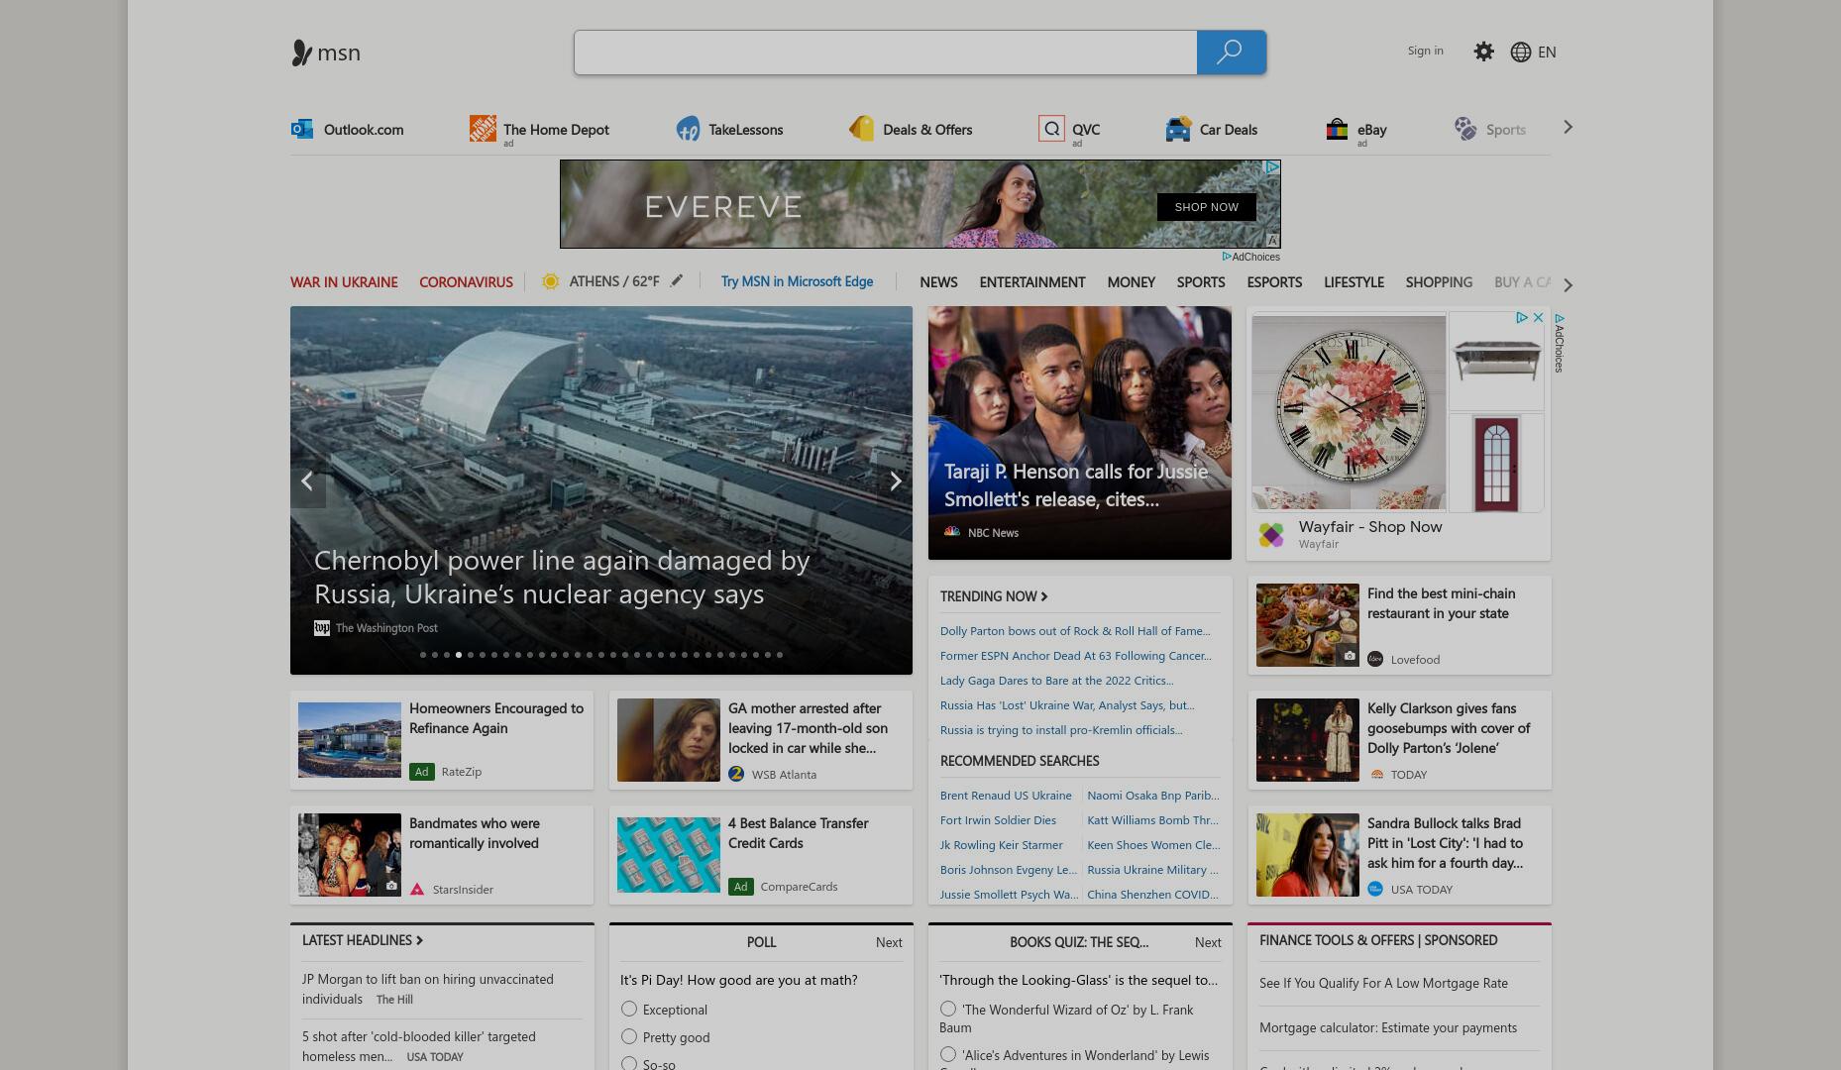1841x1070 pixels.
Task: Click the Washington Post source logo
Action: coord(322,628)
